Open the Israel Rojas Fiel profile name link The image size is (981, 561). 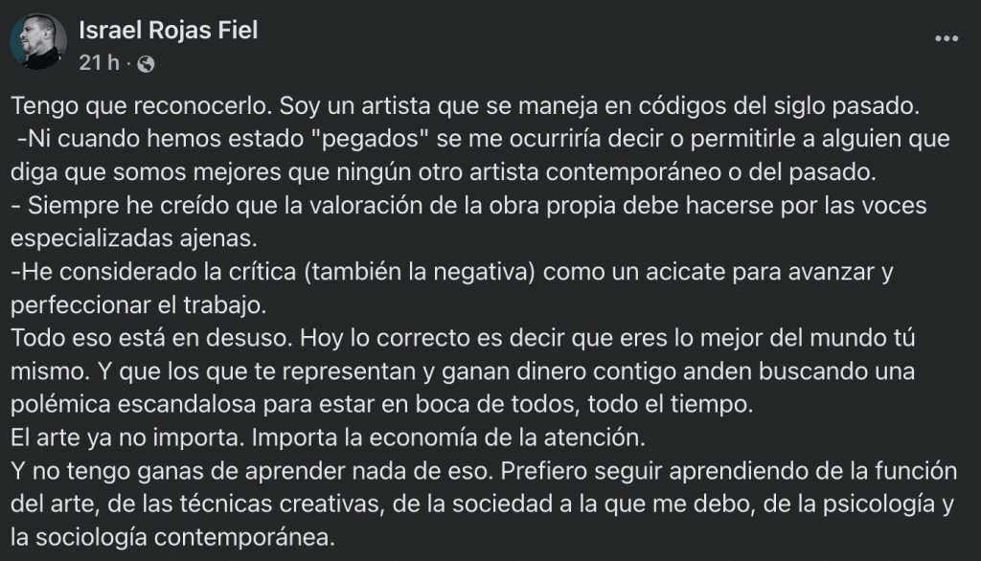pyautogui.click(x=167, y=32)
